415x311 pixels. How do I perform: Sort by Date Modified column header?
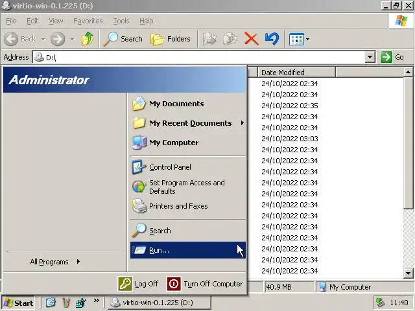click(x=296, y=72)
